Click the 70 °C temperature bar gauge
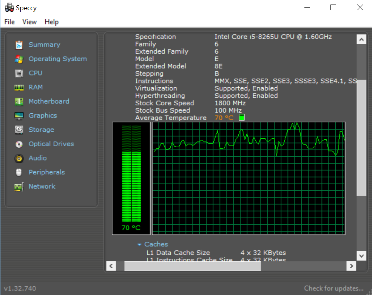 (131, 178)
